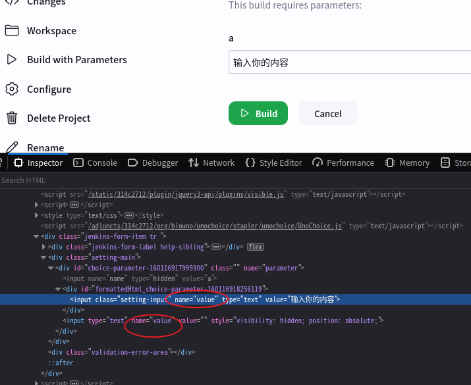Switch to the Debugger devtools tab

pos(153,163)
